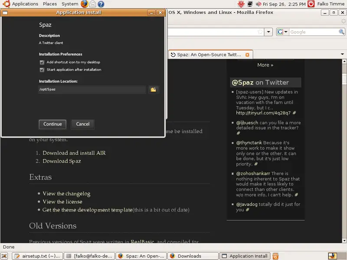Click # permalink after tinyurl tweet
Screen dimensions: 347x260
coord(294,113)
